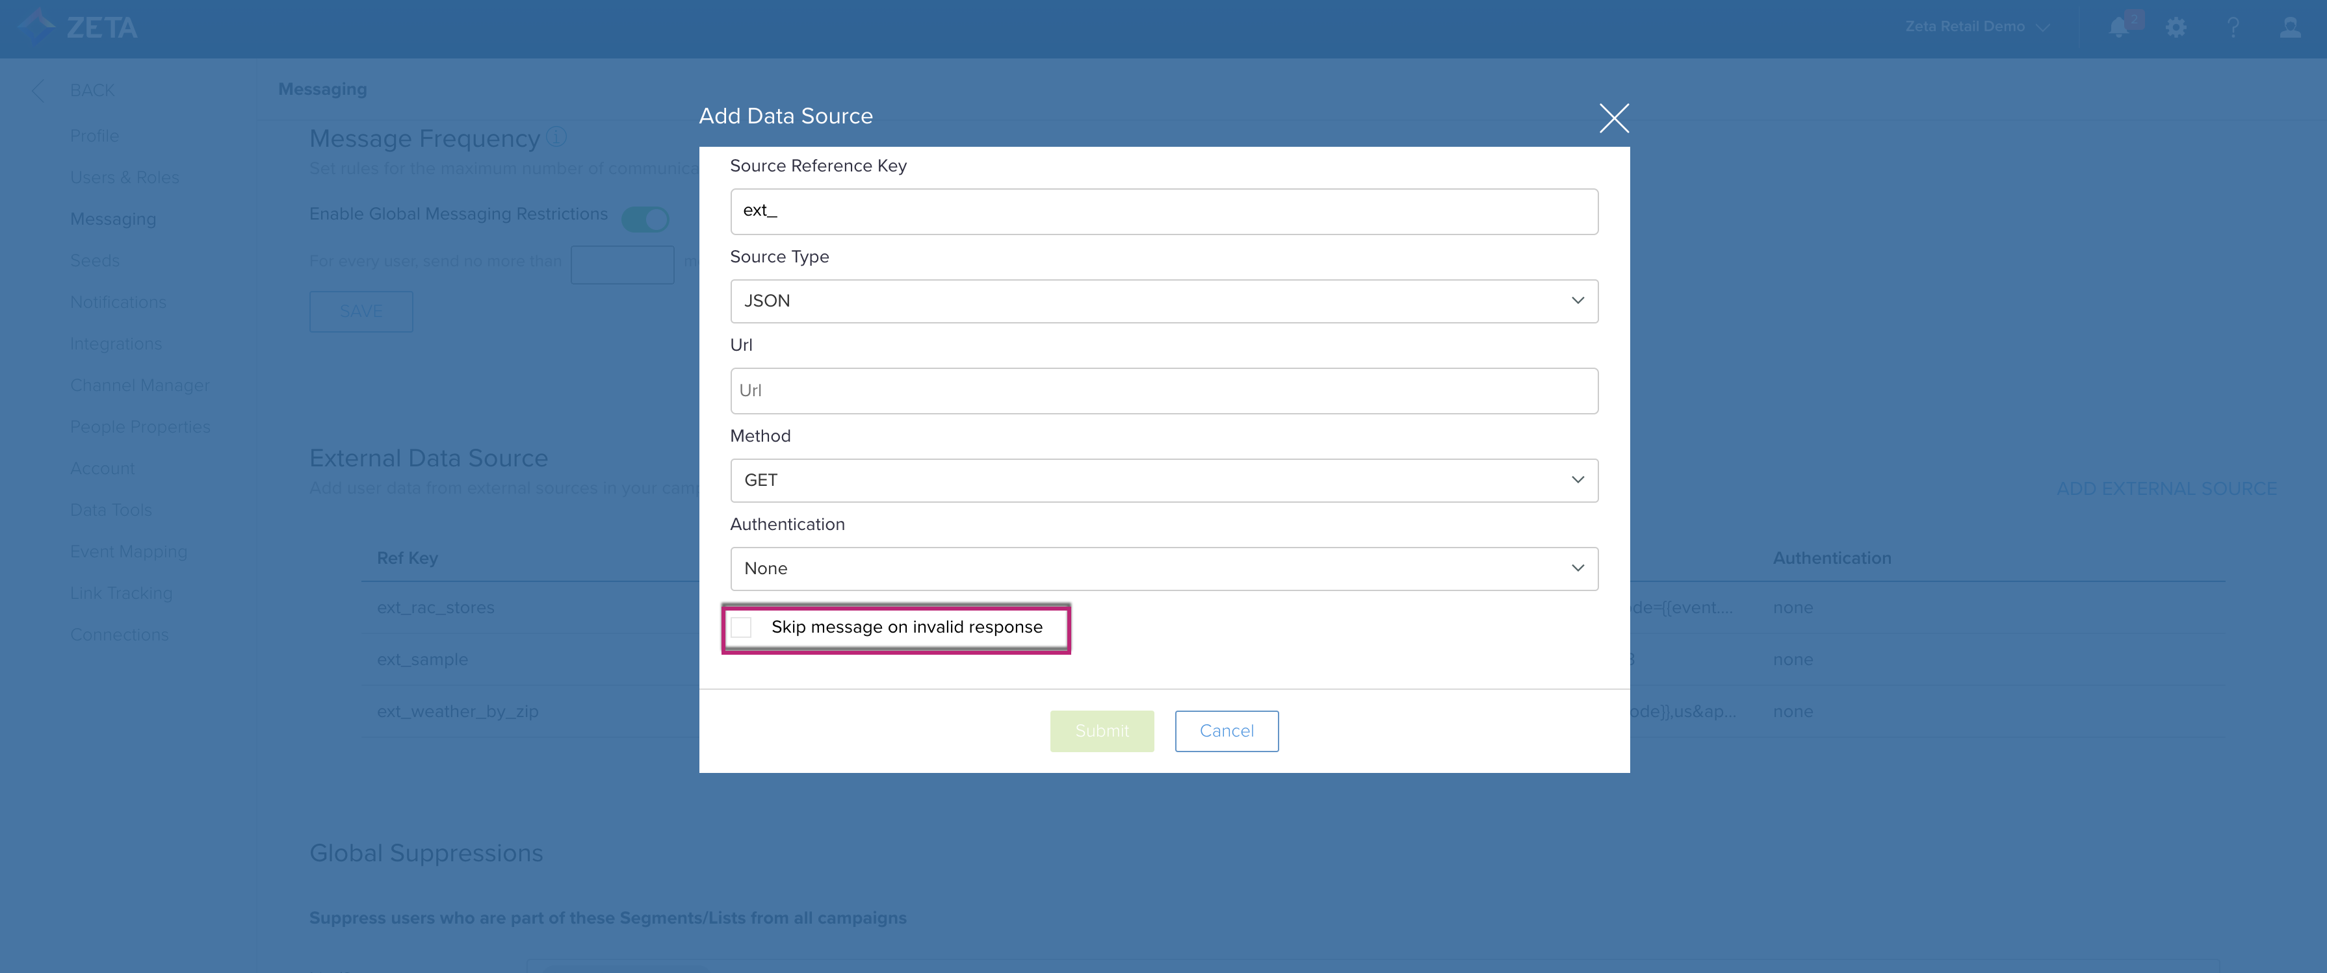Click the Url input field
Viewport: 2327px width, 973px height.
(1163, 391)
